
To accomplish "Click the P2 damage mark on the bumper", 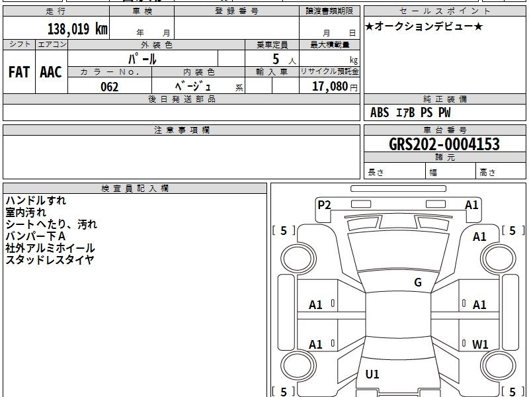I will pyautogui.click(x=324, y=205).
